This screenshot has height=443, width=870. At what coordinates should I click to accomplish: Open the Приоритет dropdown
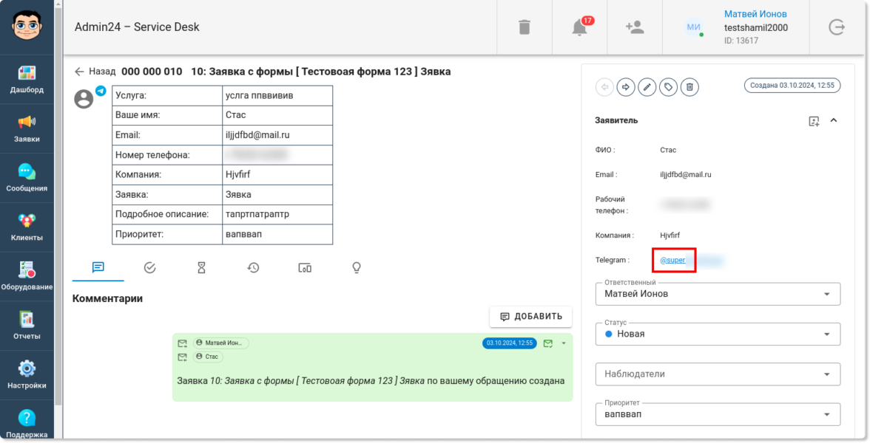click(717, 414)
